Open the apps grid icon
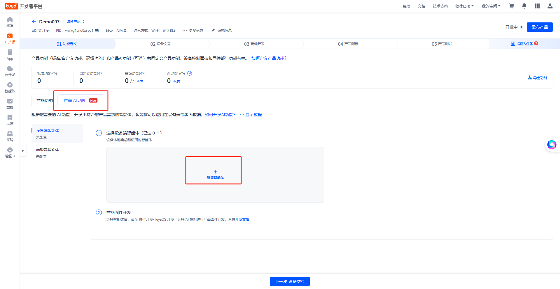 (537, 6)
